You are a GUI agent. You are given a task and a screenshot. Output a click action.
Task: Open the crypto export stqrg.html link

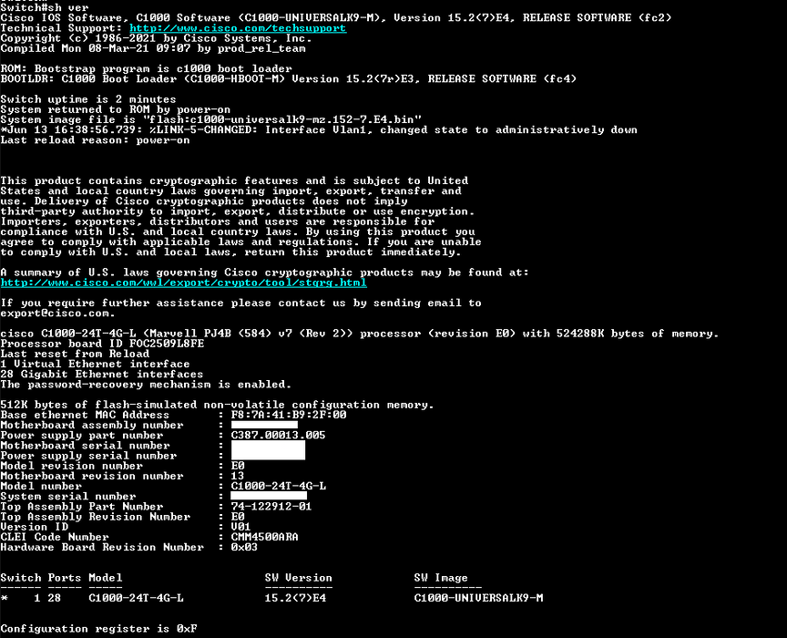pyautogui.click(x=184, y=283)
